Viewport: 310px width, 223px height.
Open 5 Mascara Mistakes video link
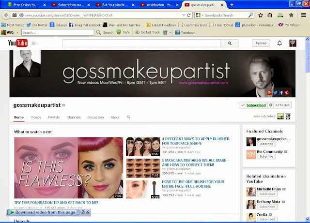(195, 163)
